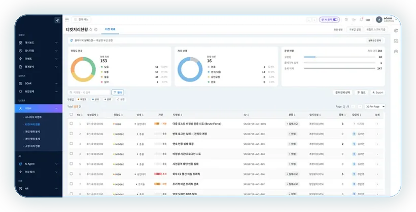Click the 이상 탐지 sparkle icon in sidebar
Screen dimensions: 416x212
[x=21, y=172]
